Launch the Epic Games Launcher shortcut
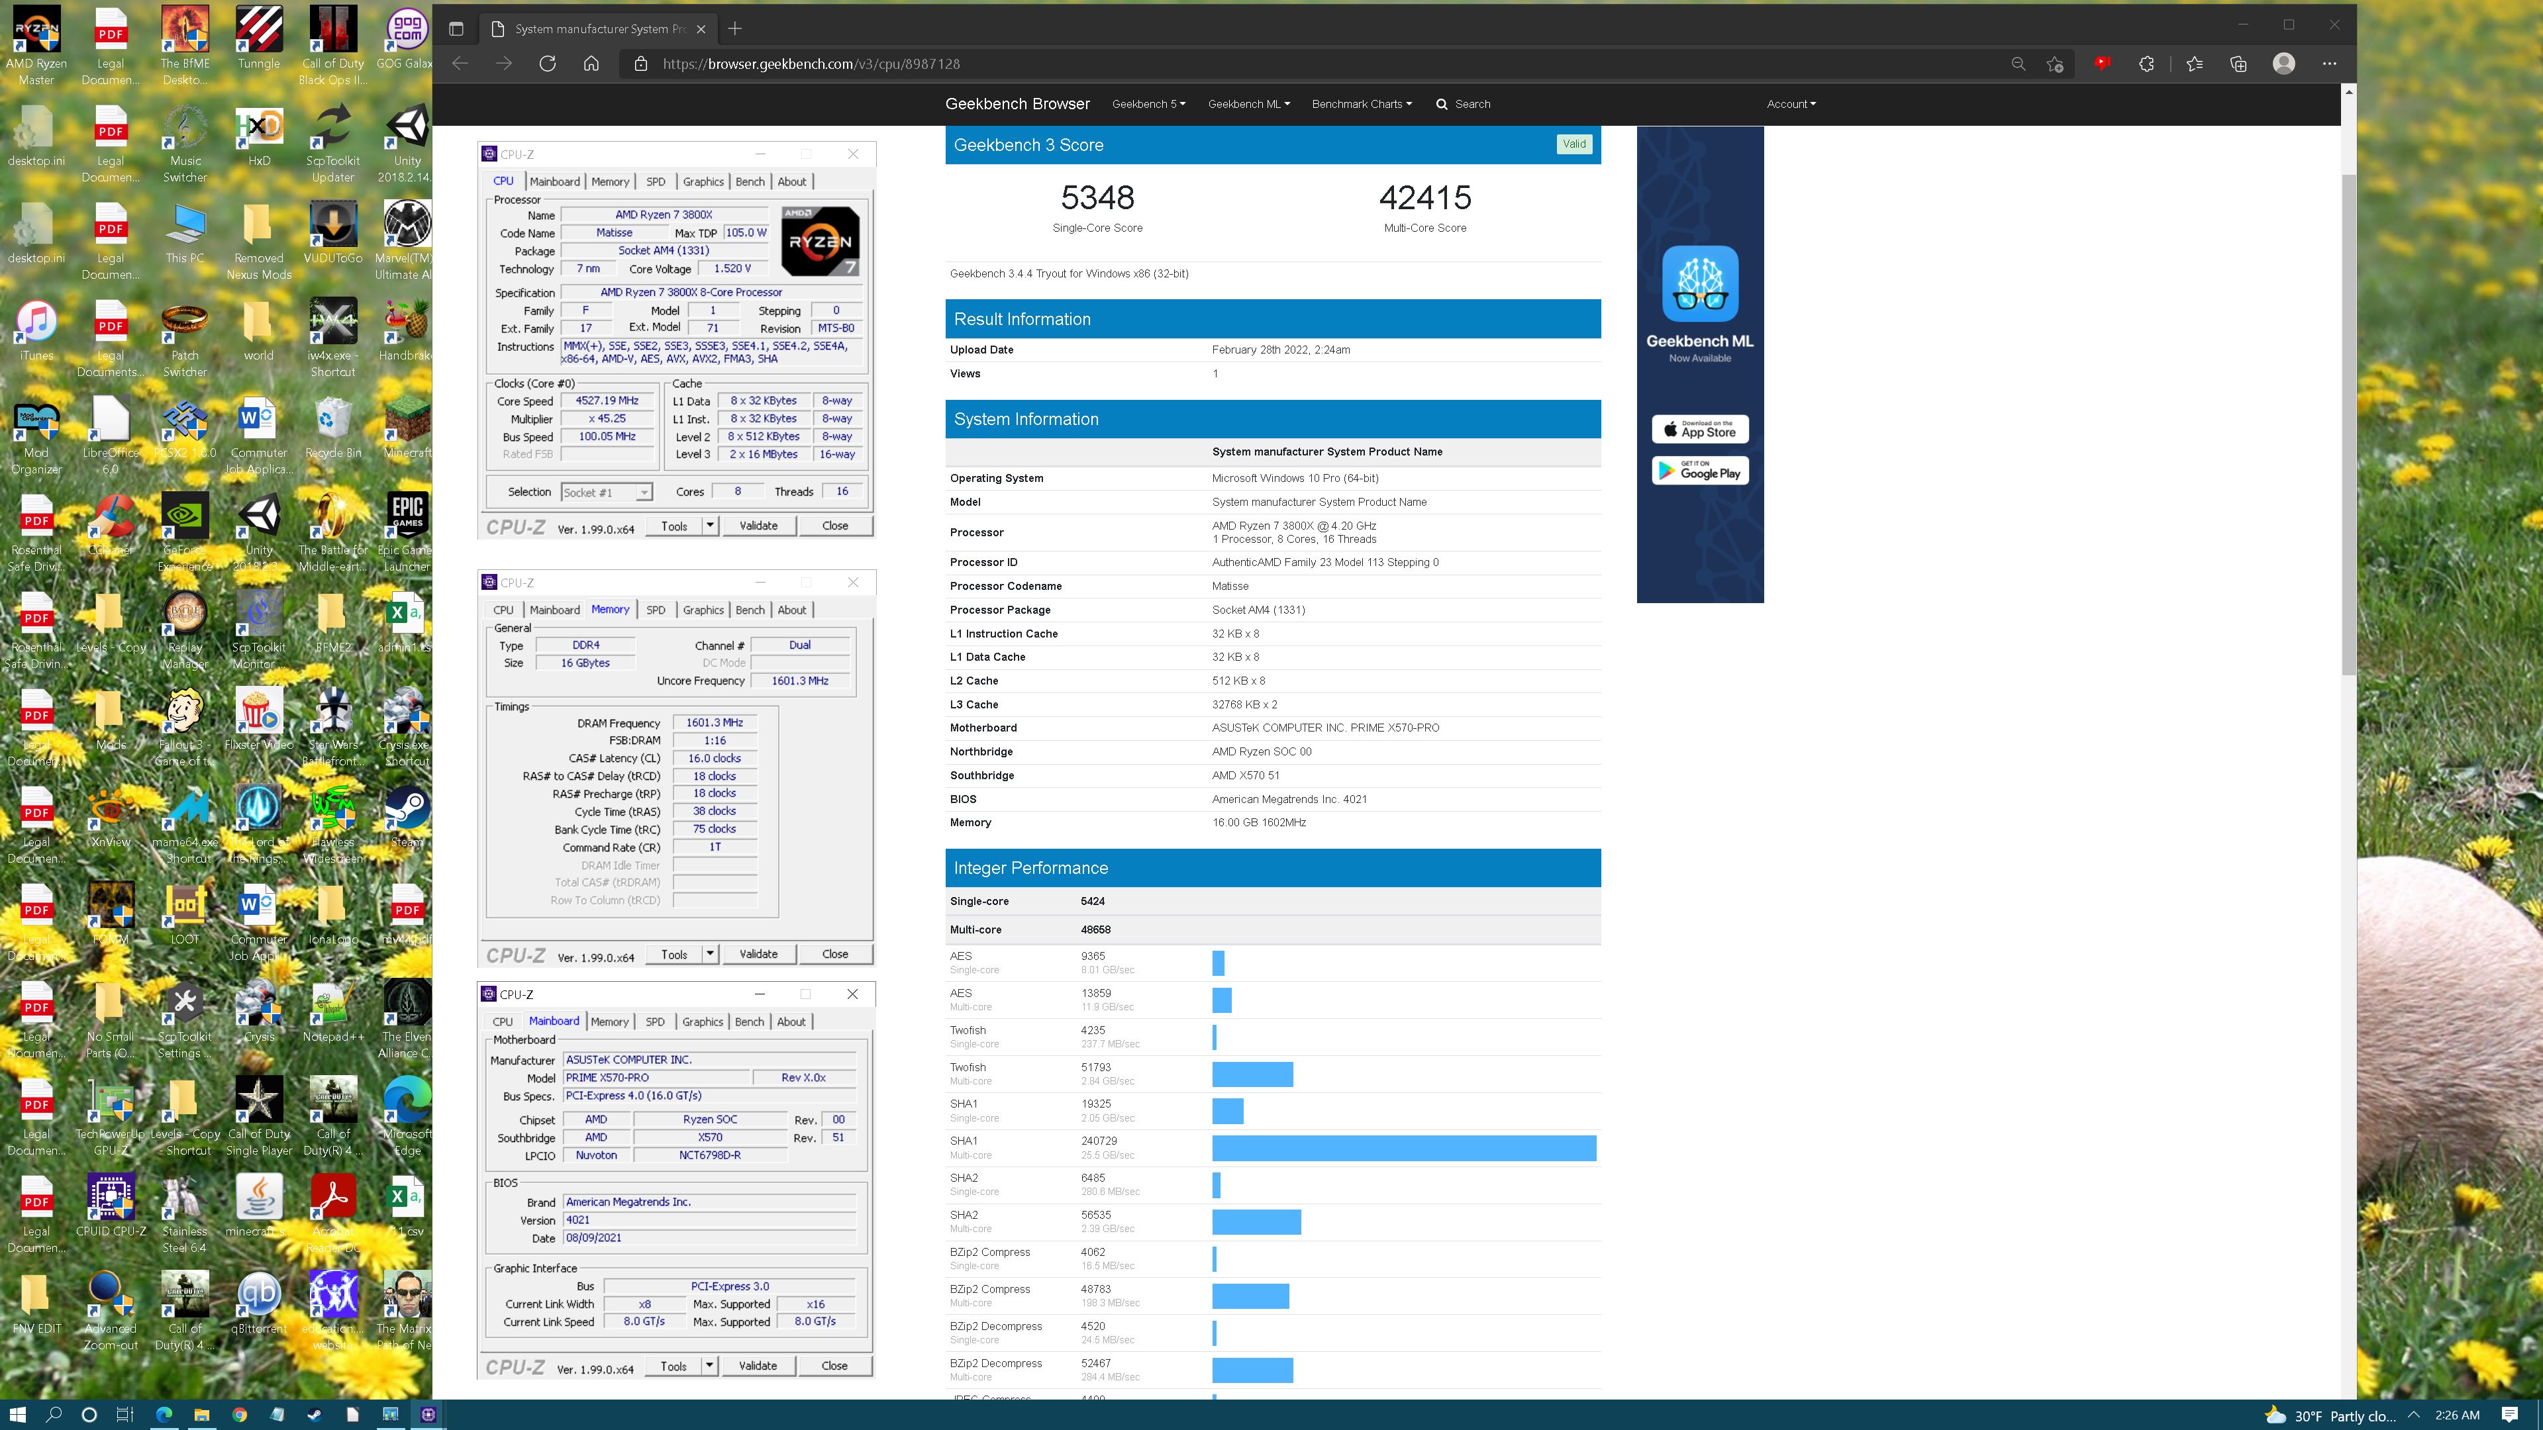The image size is (2543, 1430). pos(407,531)
